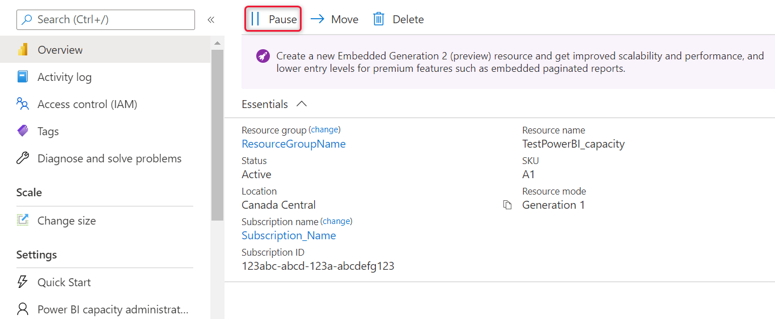
Task: Collapse the Essentials section
Action: [x=302, y=104]
